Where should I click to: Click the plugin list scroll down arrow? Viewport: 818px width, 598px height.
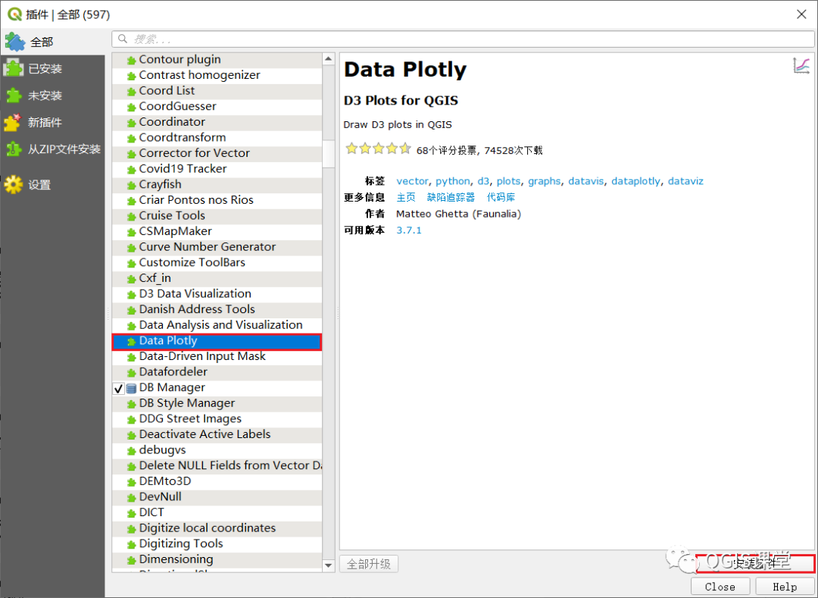[x=328, y=565]
